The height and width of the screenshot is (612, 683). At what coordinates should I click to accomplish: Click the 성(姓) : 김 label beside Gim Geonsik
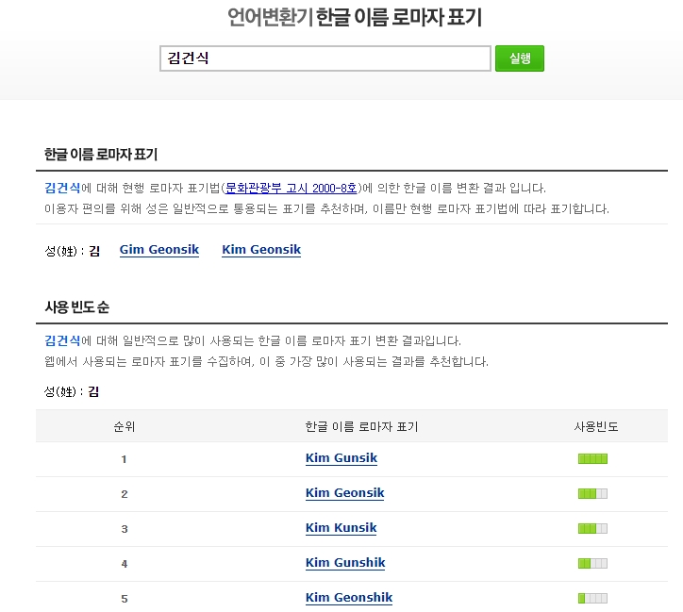73,251
